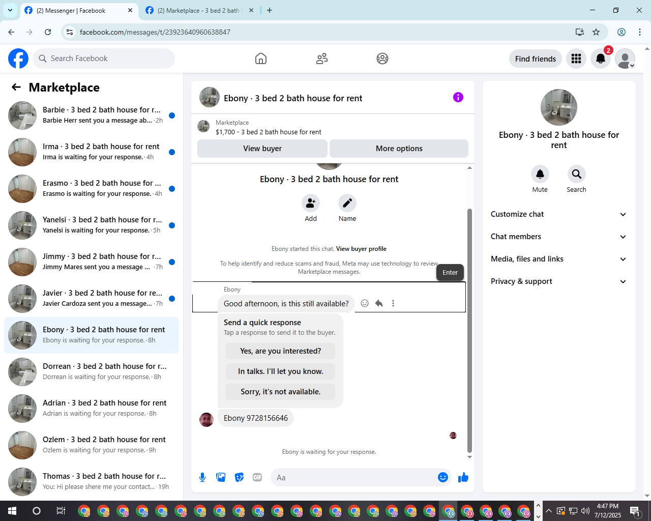Open a new browser tab
Image resolution: width=651 pixels, height=521 pixels.
(x=270, y=10)
